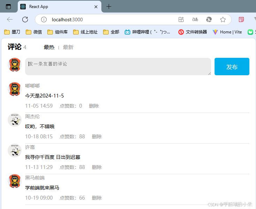Switch to the 最热 sort tab

pyautogui.click(x=49, y=47)
